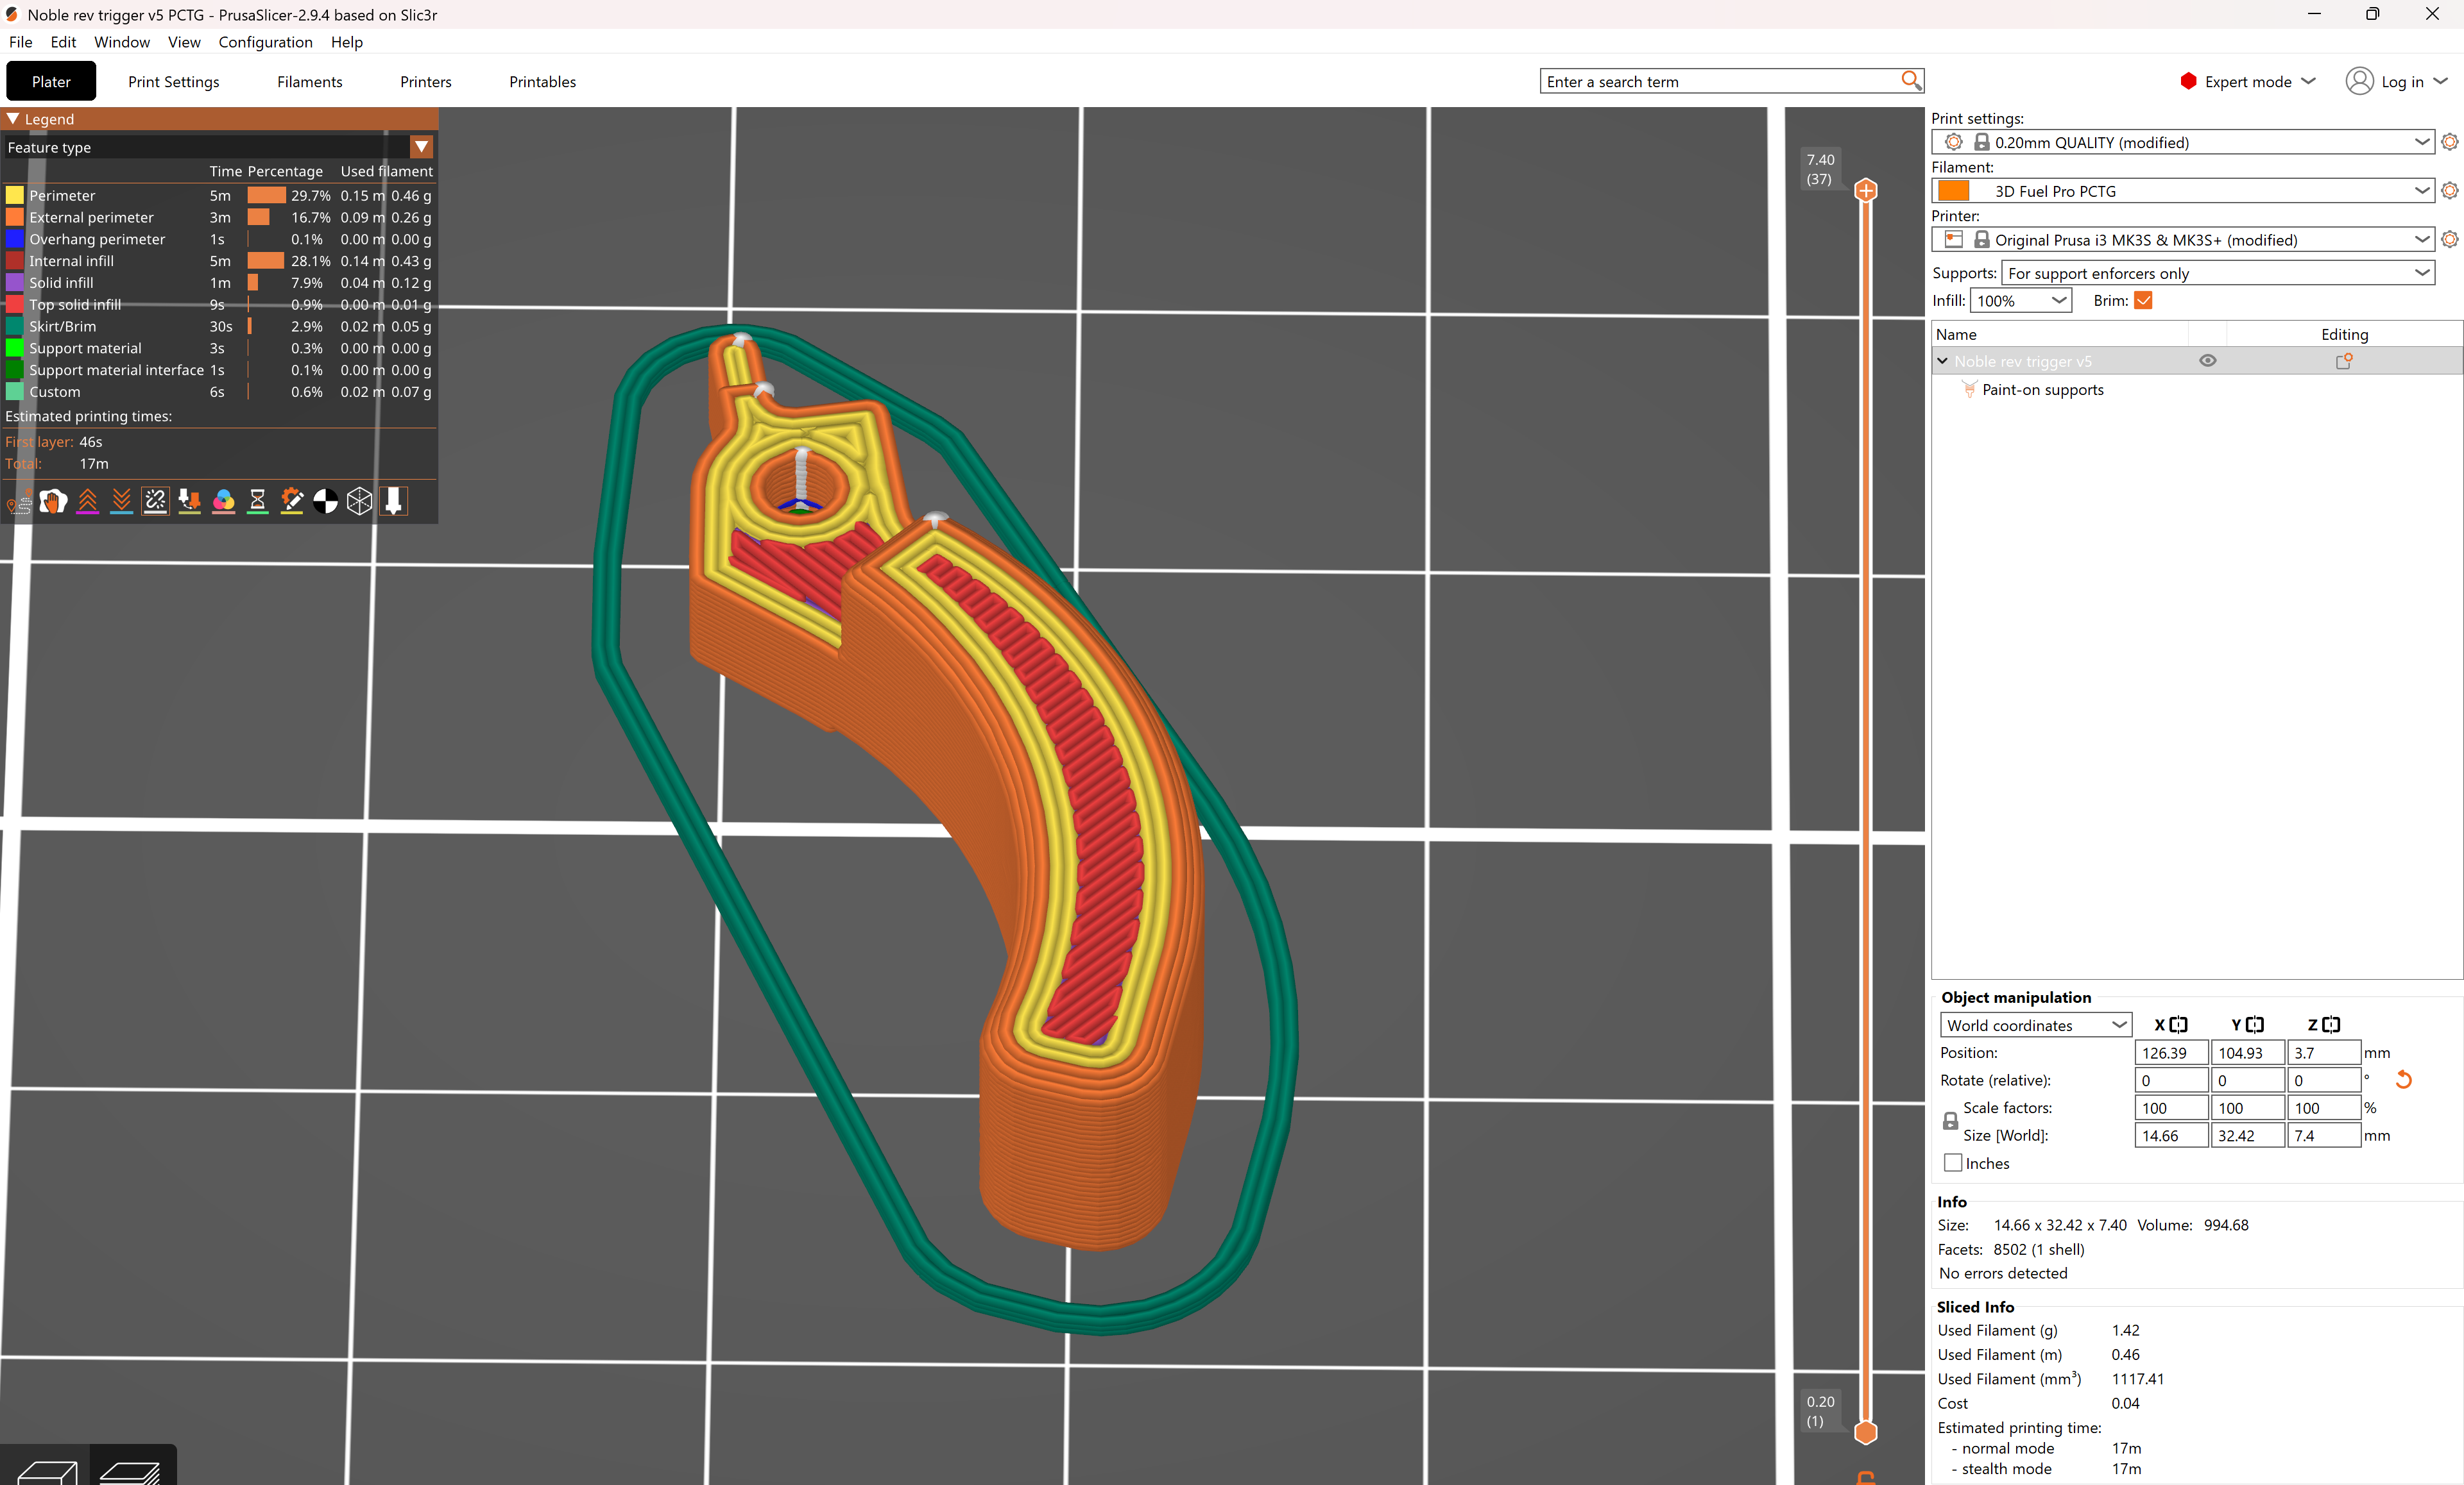The width and height of the screenshot is (2464, 1485).
Task: Open the Filament preset dropdown
Action: [x=2183, y=191]
